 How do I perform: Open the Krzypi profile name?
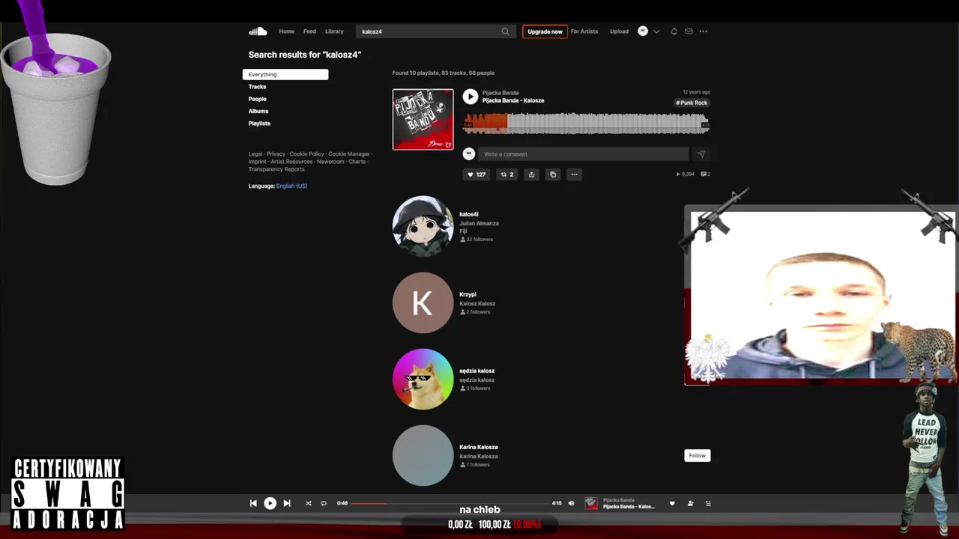(x=468, y=294)
